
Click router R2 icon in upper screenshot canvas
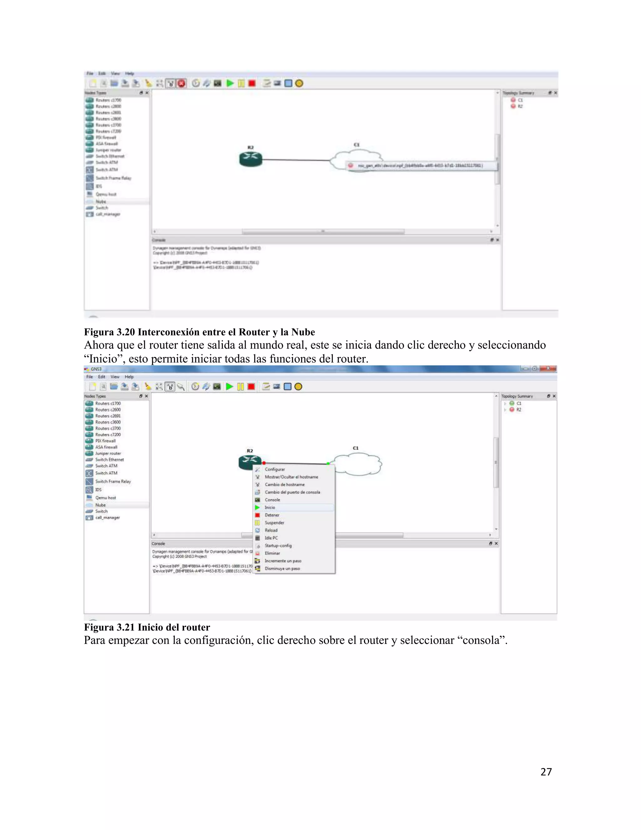(x=251, y=159)
